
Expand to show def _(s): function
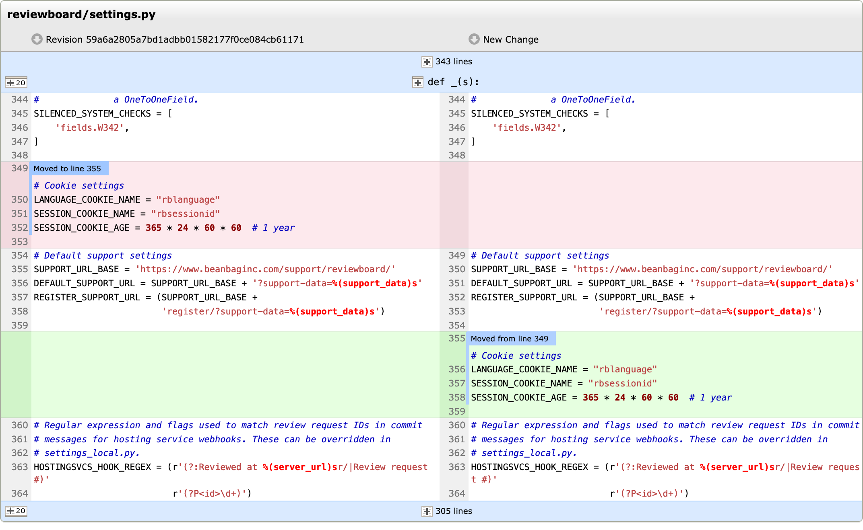point(418,82)
